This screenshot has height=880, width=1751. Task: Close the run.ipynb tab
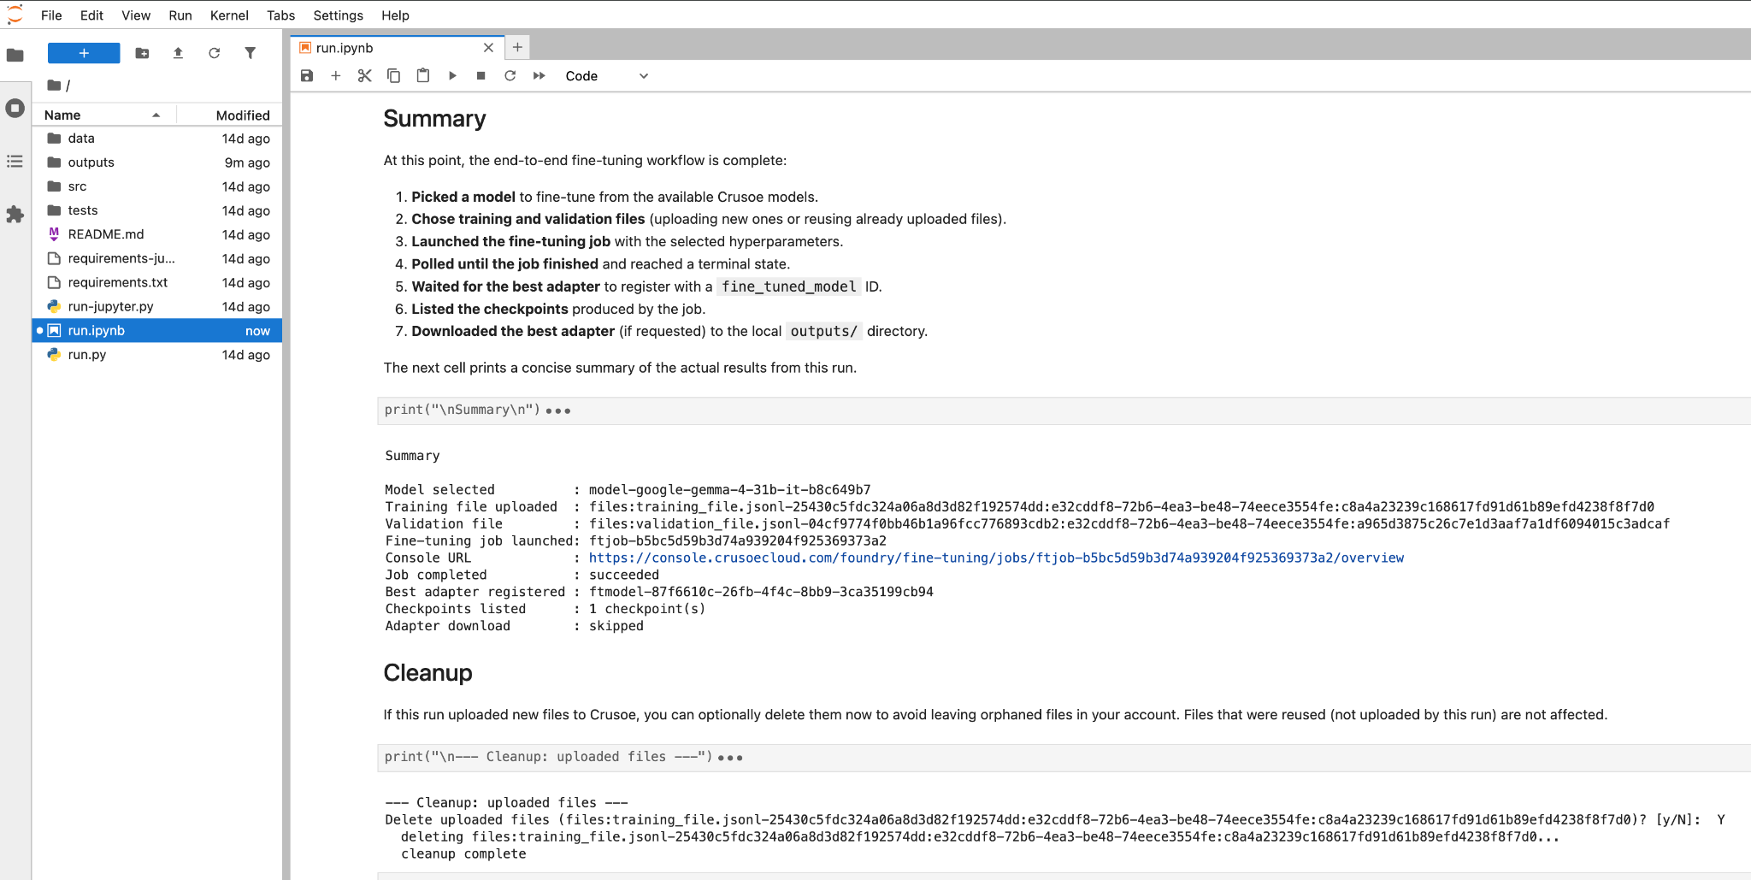tap(488, 48)
